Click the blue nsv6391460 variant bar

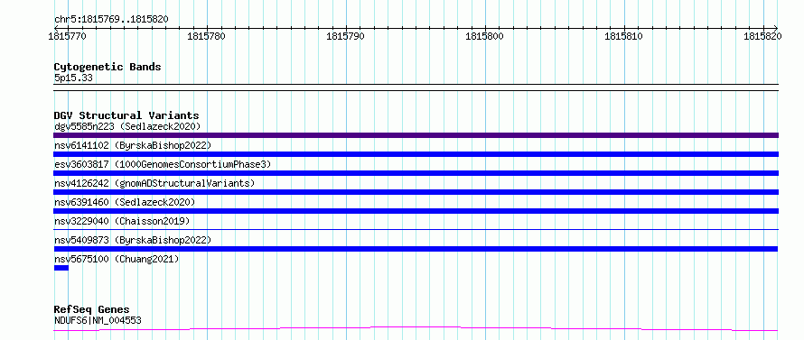click(416, 211)
